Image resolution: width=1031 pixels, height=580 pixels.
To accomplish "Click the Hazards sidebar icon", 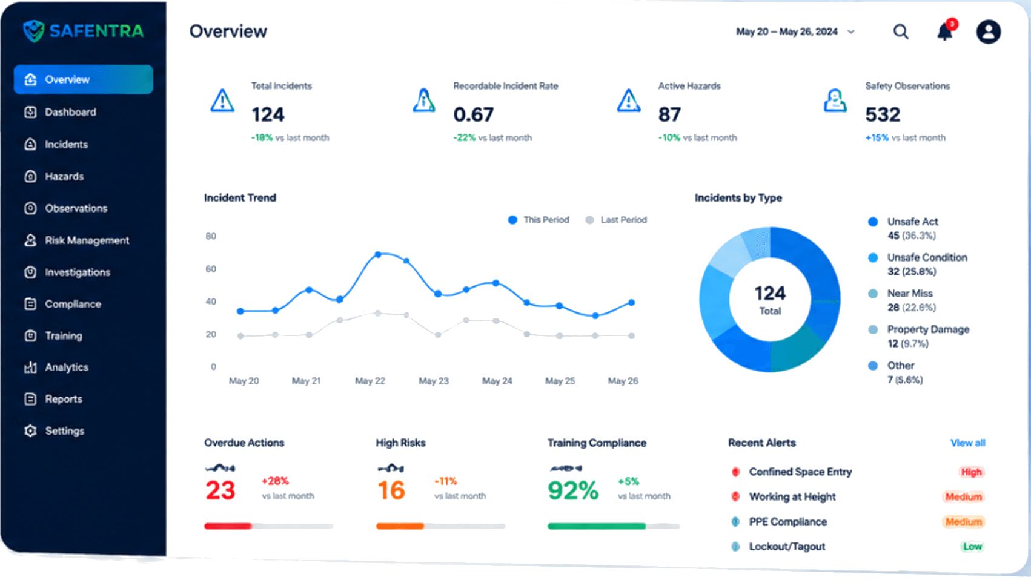I will (30, 176).
